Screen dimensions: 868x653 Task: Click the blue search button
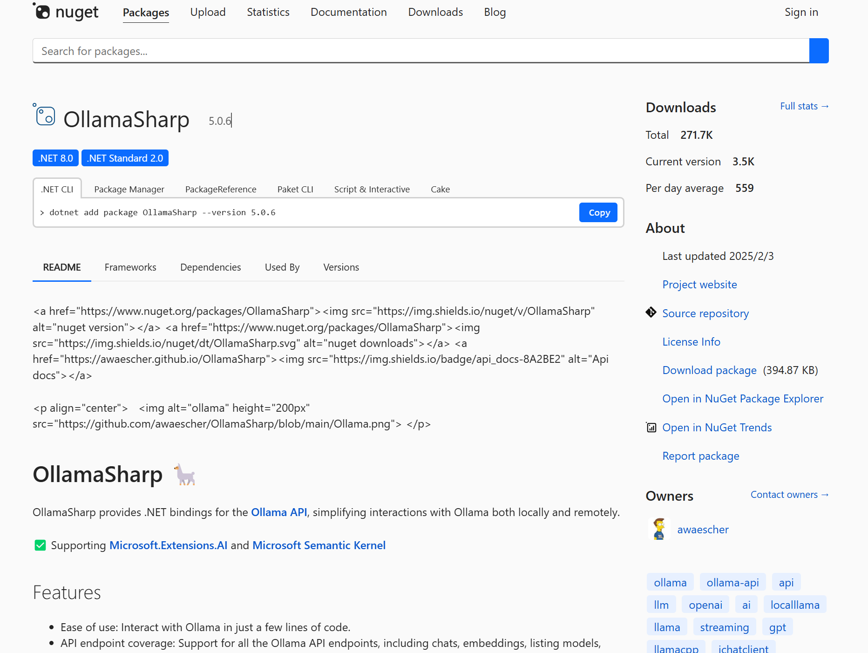point(819,51)
